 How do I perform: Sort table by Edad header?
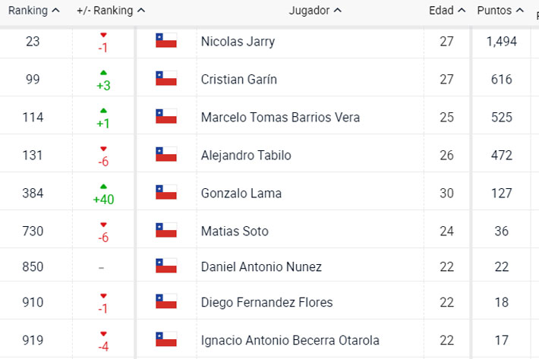coord(447,11)
